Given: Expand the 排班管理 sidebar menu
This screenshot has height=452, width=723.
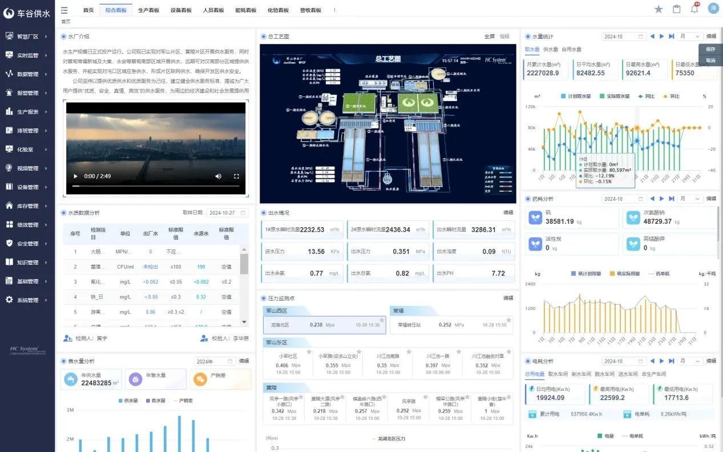Looking at the screenshot, I should [x=27, y=130].
